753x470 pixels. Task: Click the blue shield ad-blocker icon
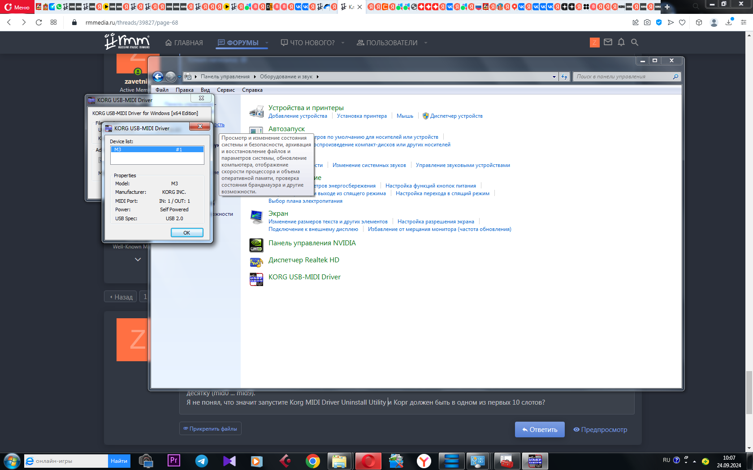point(659,22)
